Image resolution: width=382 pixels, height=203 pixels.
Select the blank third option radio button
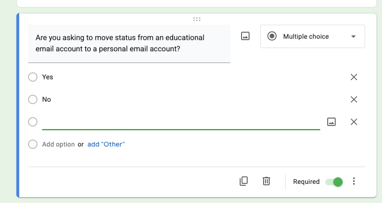[x=33, y=122]
